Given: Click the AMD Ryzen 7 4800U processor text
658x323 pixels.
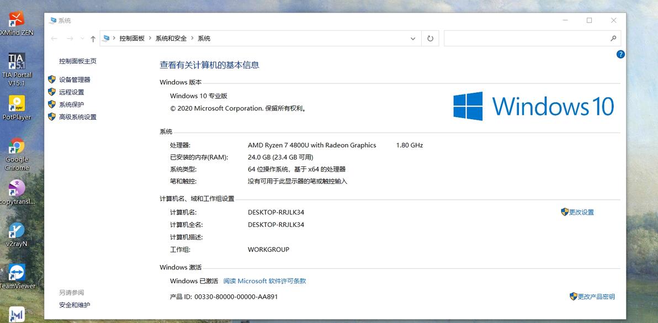Looking at the screenshot, I should tap(312, 145).
